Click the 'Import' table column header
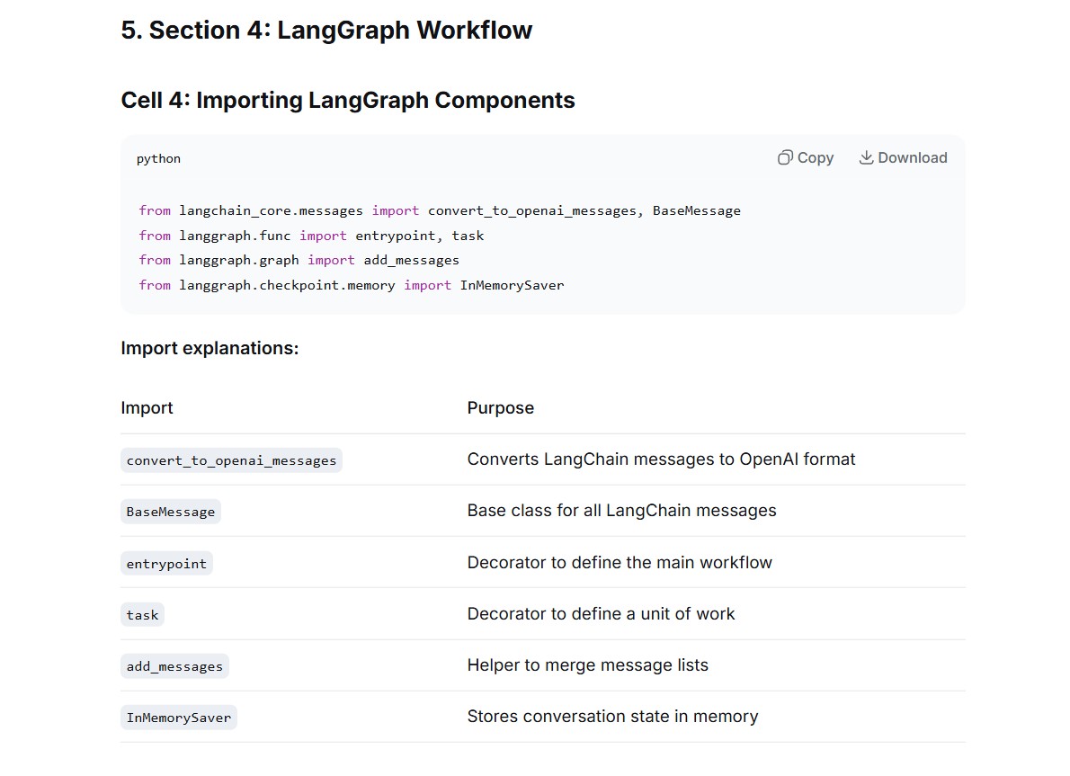Image resolution: width=1070 pixels, height=776 pixels. [147, 408]
